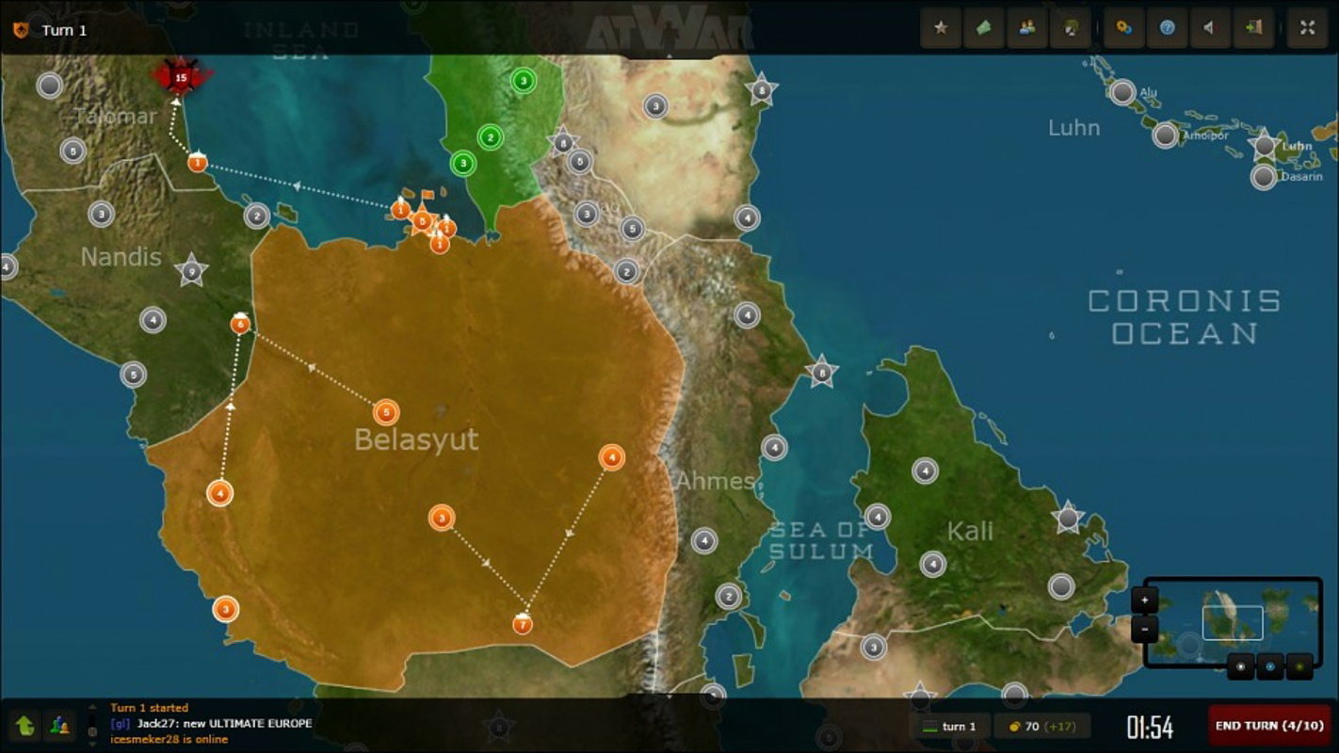Image resolution: width=1339 pixels, height=753 pixels.
Task: Open the green cash economy icon
Action: click(x=983, y=27)
